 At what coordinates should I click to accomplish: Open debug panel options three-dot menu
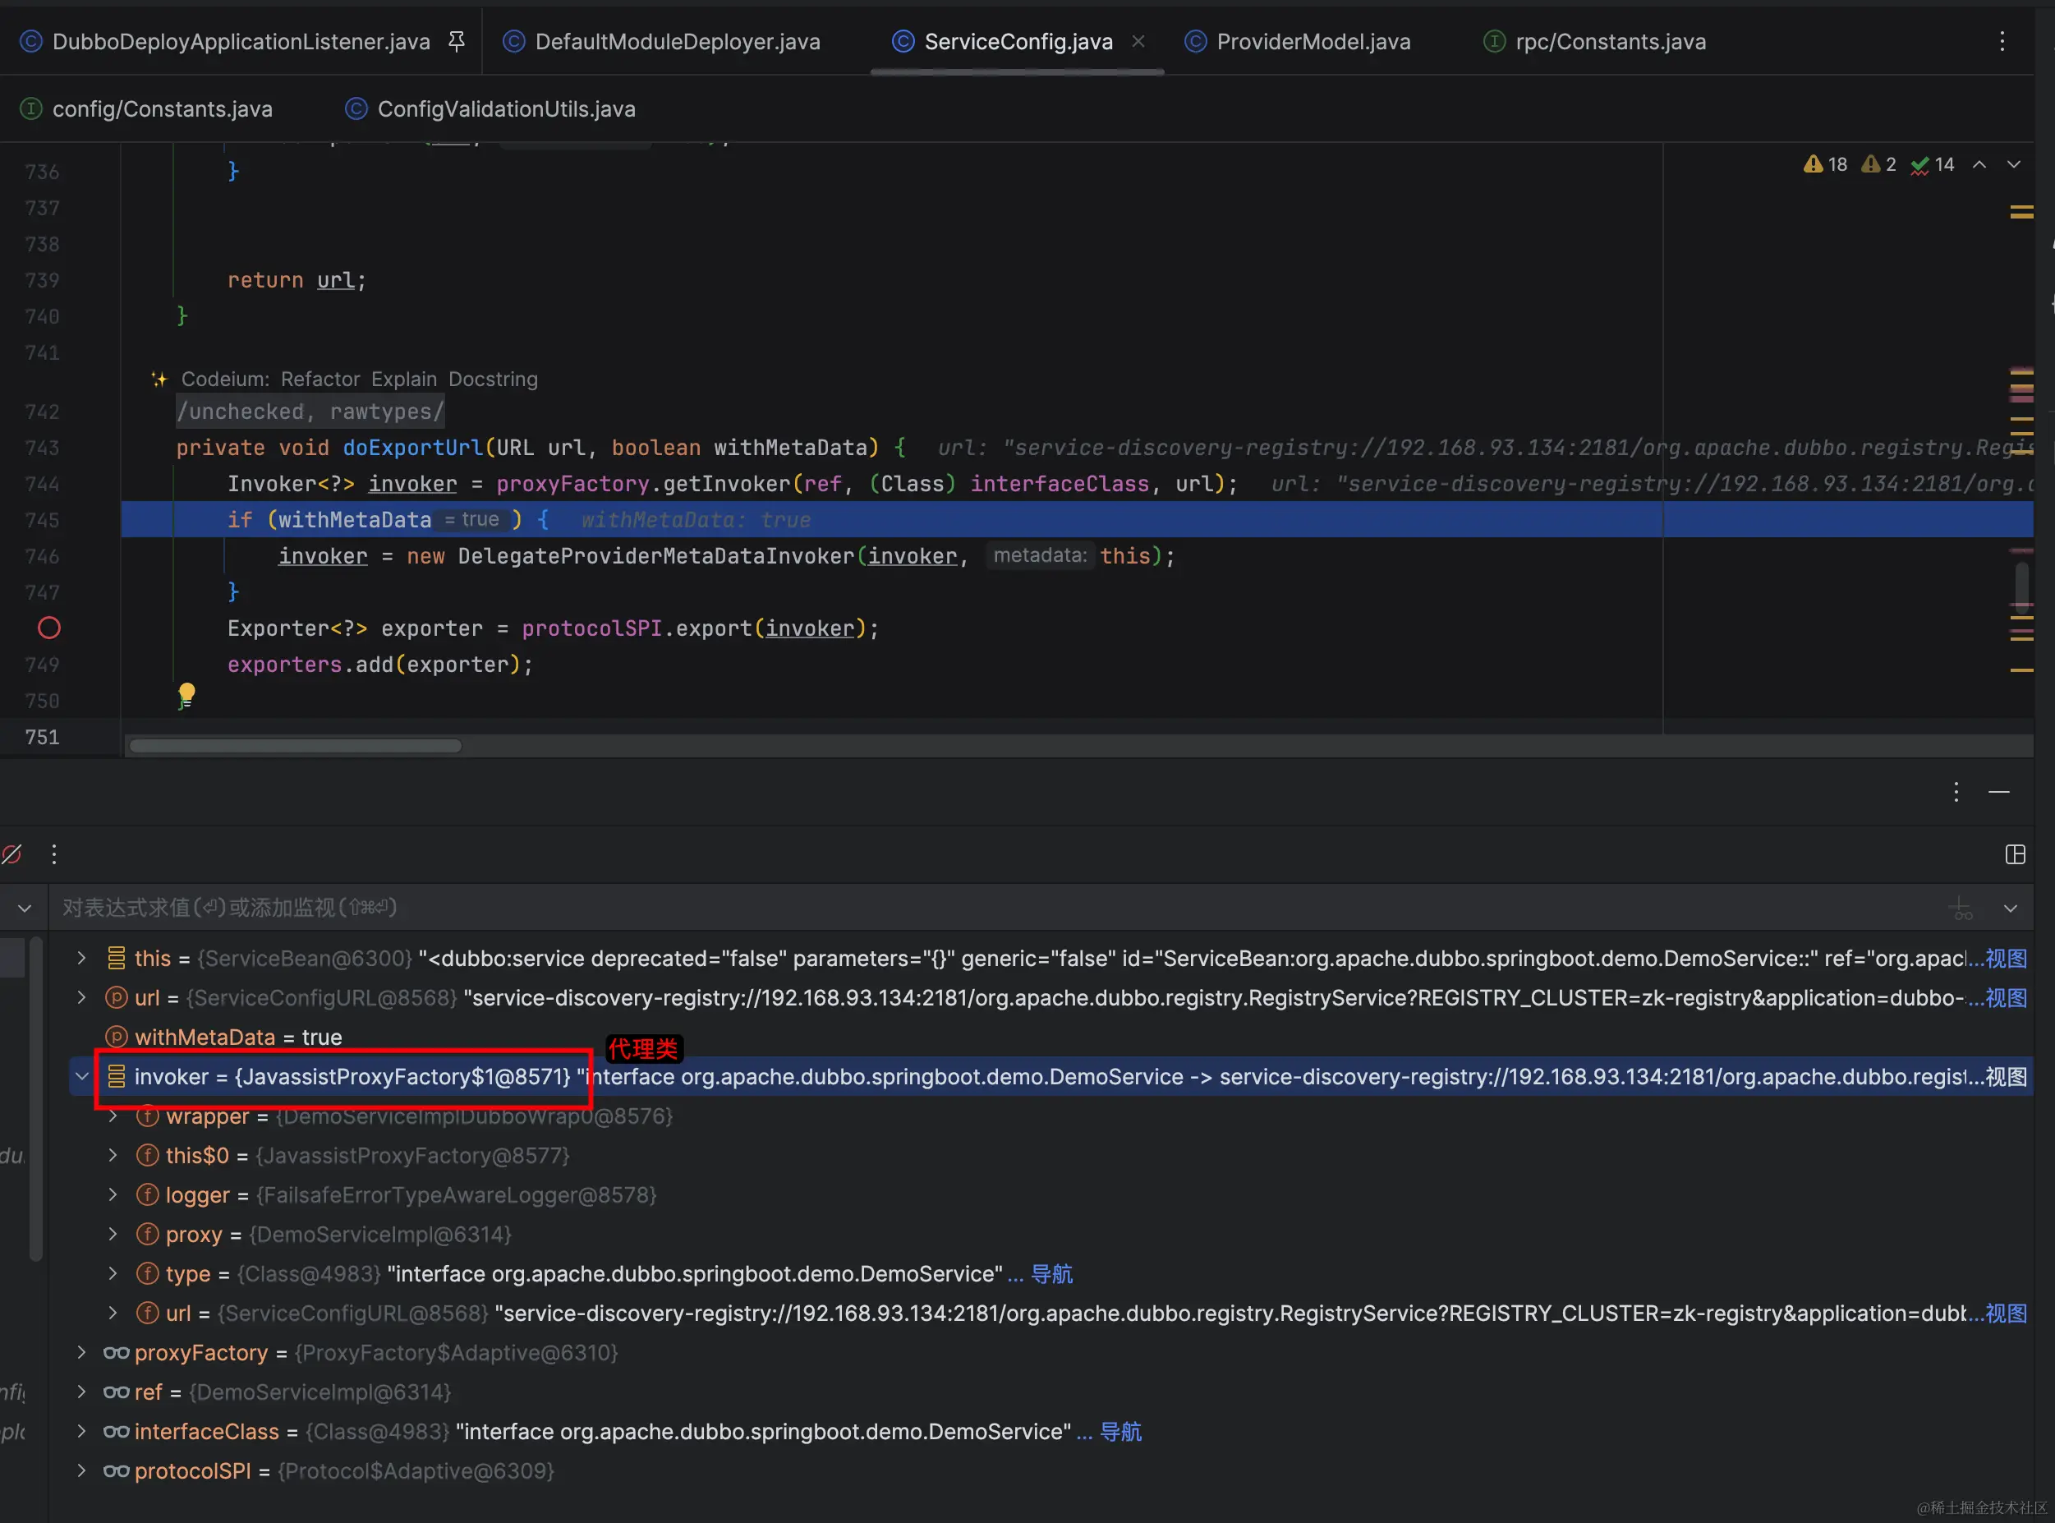point(1956,792)
